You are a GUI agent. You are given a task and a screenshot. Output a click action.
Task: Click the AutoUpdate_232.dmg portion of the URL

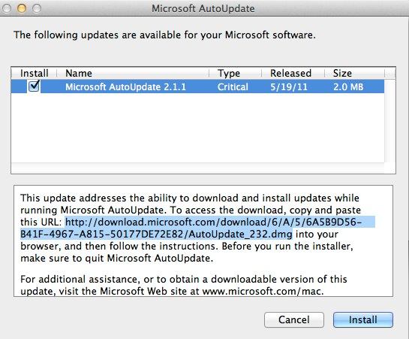(240, 234)
